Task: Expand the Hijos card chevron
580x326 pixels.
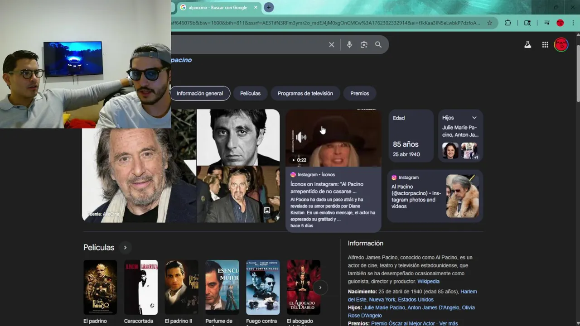Action: [x=474, y=118]
